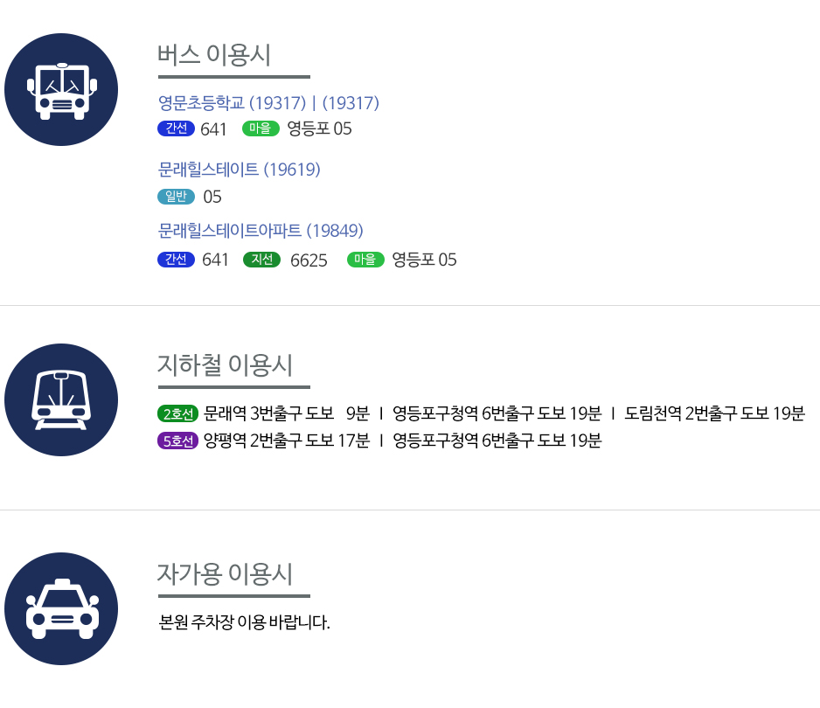Click the 본원 주차장 이용 바랍니다 text
The height and width of the screenshot is (708, 820).
[x=244, y=622]
